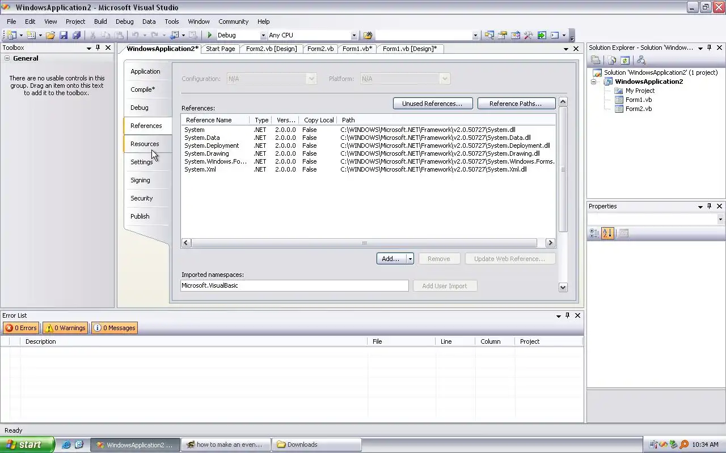
Task: Click the Property Pages icon in Properties panel
Action: click(623, 233)
